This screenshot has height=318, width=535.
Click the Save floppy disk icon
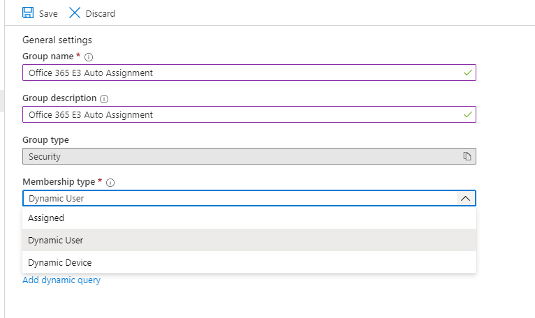pyautogui.click(x=28, y=13)
